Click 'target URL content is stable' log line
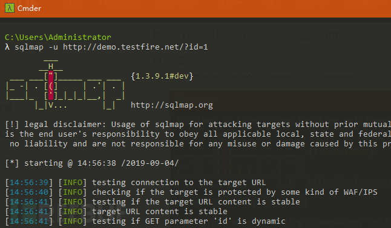 (x=160, y=212)
